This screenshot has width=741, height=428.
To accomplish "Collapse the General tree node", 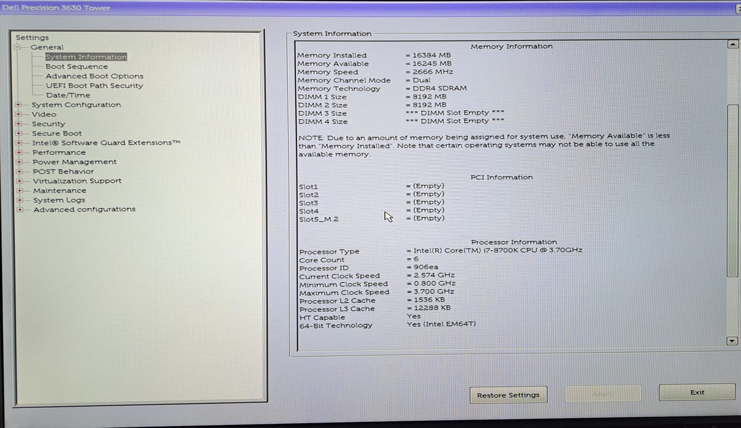I will [x=18, y=47].
